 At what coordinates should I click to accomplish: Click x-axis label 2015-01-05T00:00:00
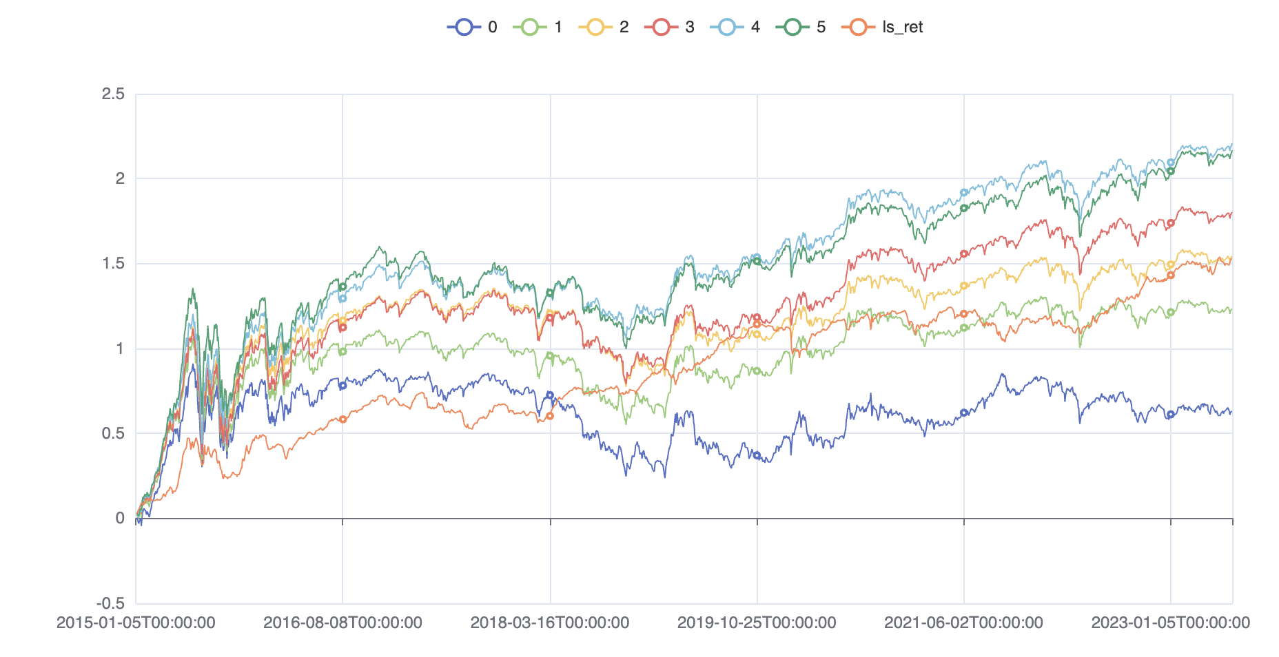click(136, 623)
